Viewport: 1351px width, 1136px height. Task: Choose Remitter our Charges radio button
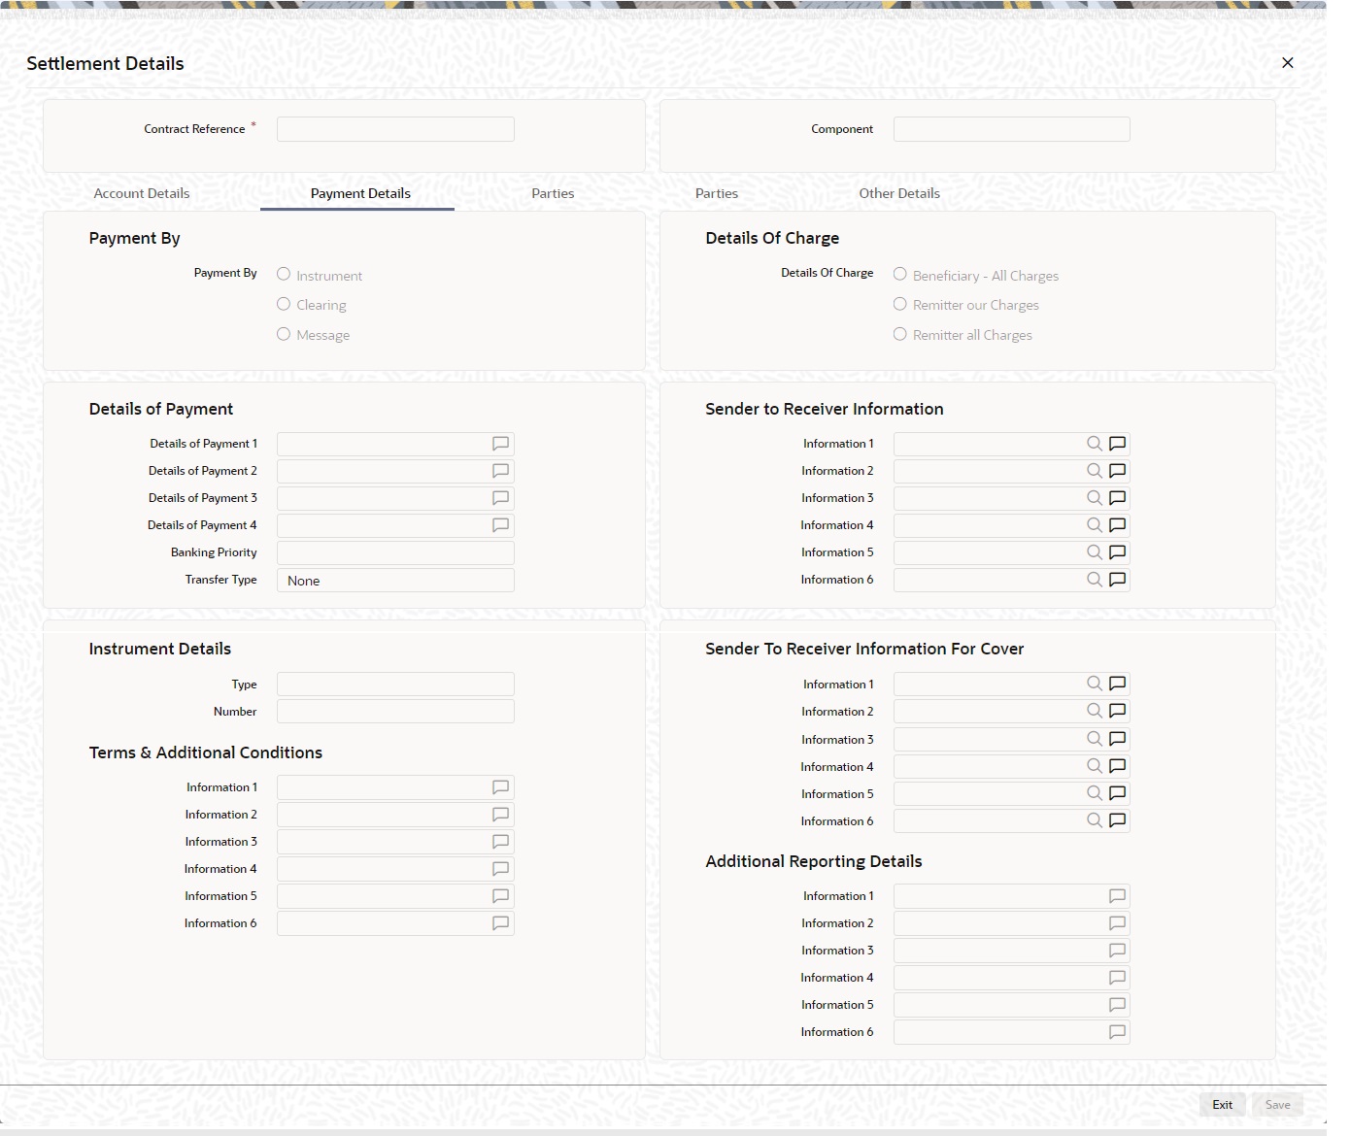900,304
